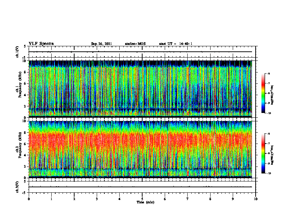The image size is (288, 223).
Task: Select the "start UT = 14:40:1" text
Action: click(x=176, y=44)
